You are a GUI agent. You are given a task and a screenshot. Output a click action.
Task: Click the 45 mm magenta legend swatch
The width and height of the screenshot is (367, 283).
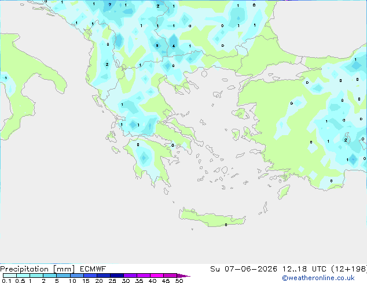coord(170,275)
